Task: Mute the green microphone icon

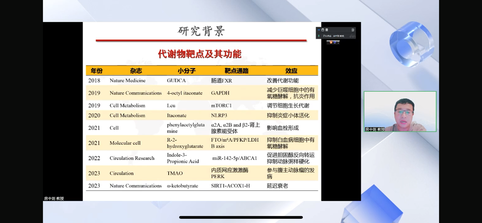Action: [319, 36]
